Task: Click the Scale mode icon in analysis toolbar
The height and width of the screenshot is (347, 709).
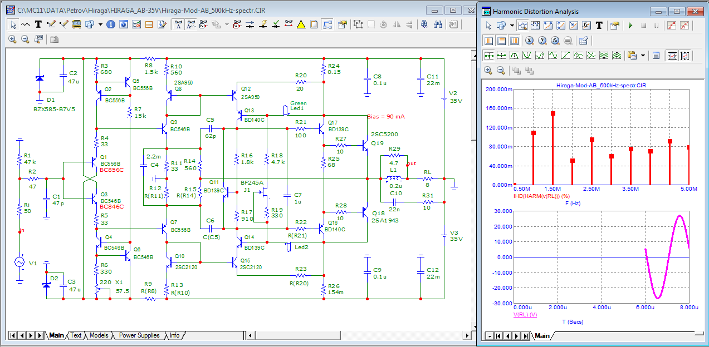Action: pos(523,26)
